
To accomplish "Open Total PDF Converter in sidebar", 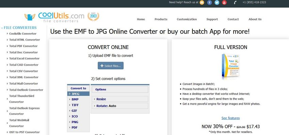I will [23, 46].
